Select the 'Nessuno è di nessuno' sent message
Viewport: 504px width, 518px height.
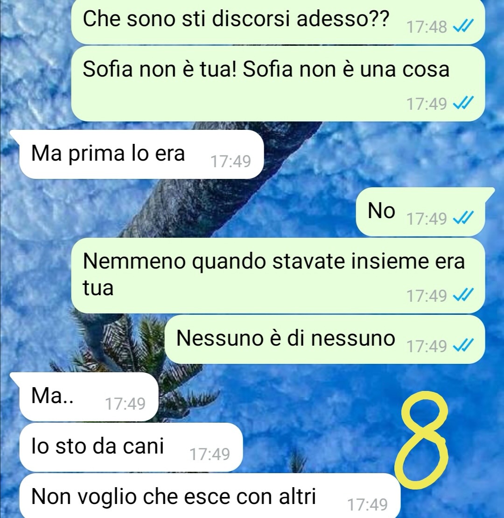pos(325,339)
